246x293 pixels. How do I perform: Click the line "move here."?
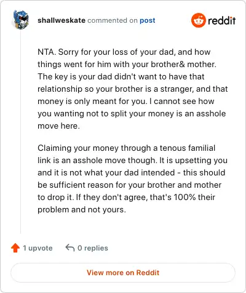(58, 126)
